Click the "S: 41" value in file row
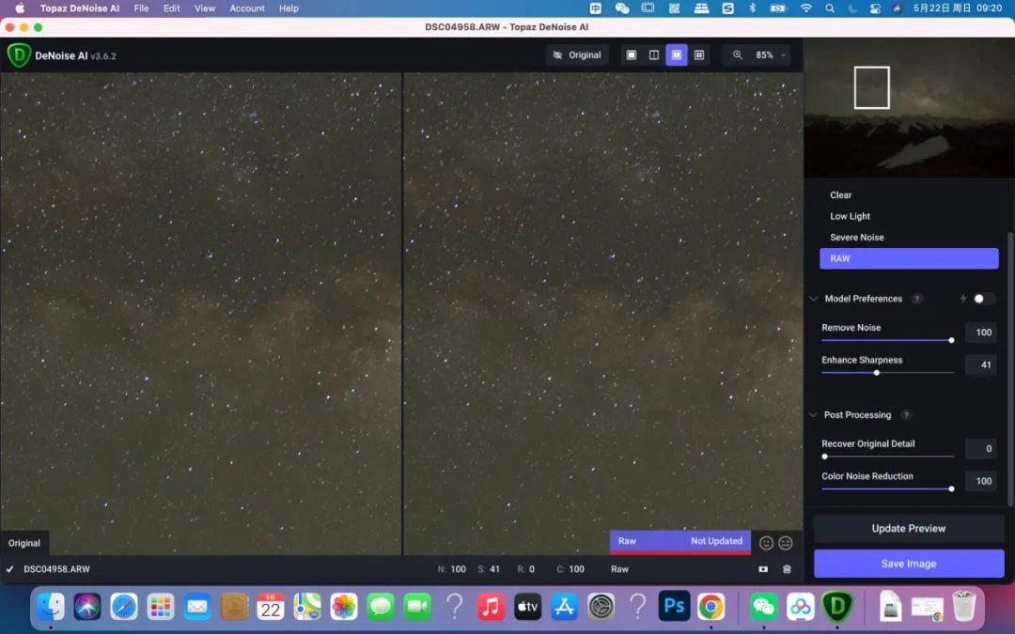 pos(489,569)
